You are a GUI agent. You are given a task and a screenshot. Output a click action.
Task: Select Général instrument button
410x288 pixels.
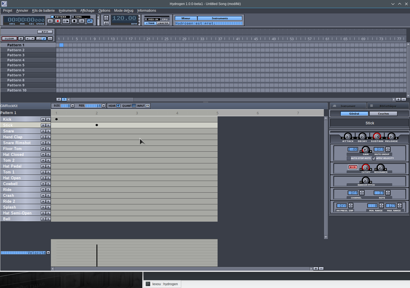click(x=354, y=114)
